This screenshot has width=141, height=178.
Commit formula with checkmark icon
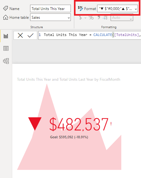coord(30,35)
